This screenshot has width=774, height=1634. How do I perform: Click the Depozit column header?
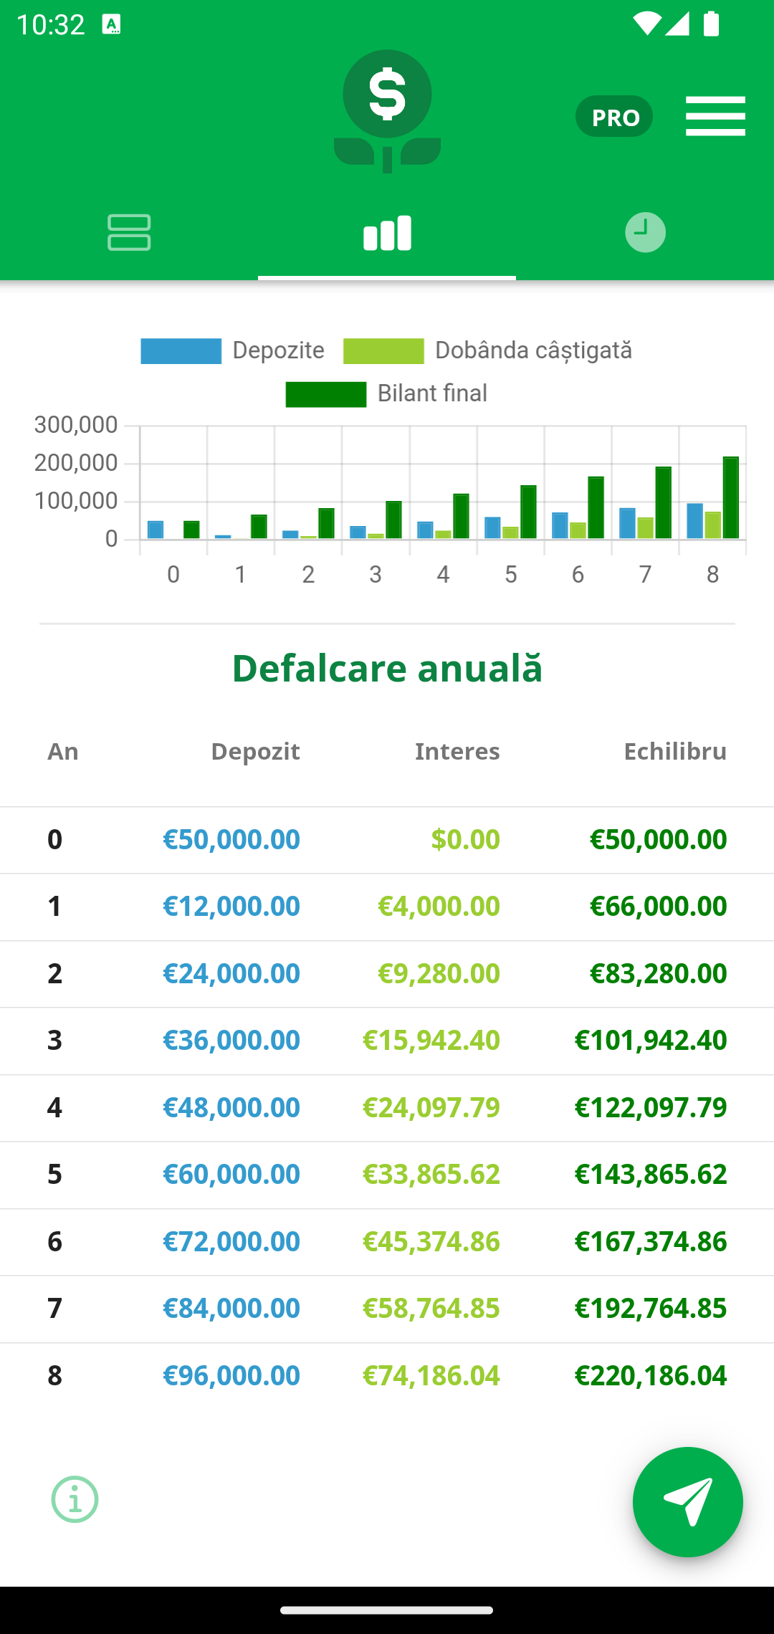point(255,751)
